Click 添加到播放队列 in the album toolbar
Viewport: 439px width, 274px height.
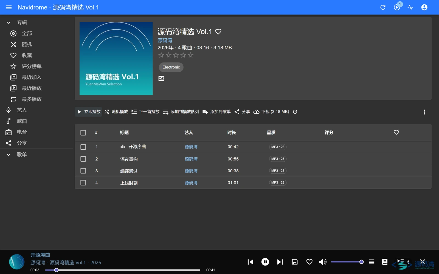[x=181, y=112]
